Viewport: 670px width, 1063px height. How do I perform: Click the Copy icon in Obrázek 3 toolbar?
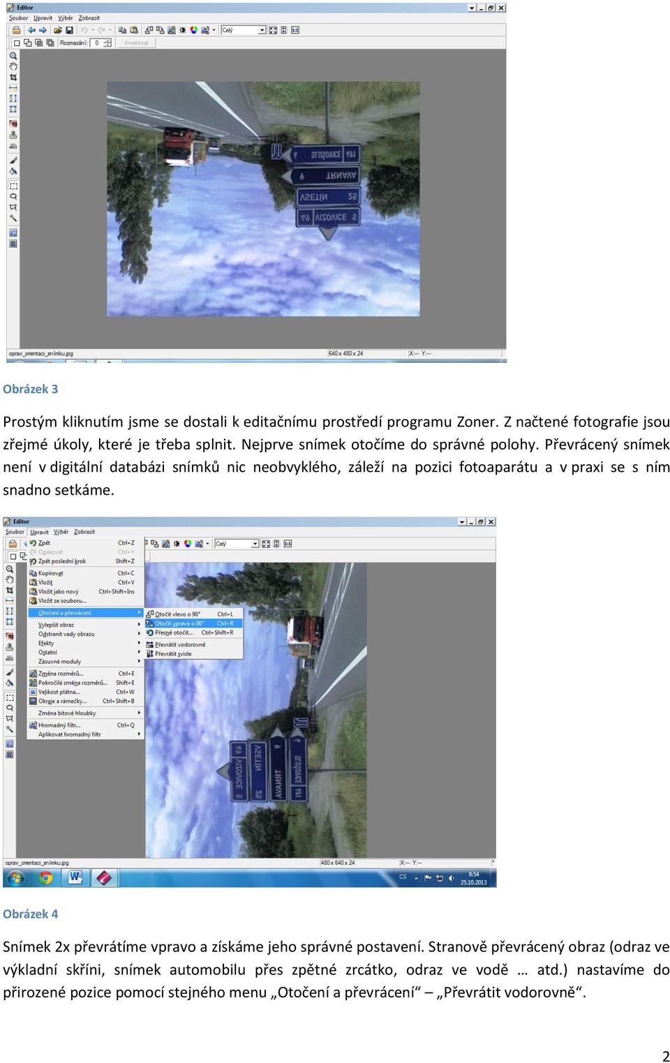point(122,30)
